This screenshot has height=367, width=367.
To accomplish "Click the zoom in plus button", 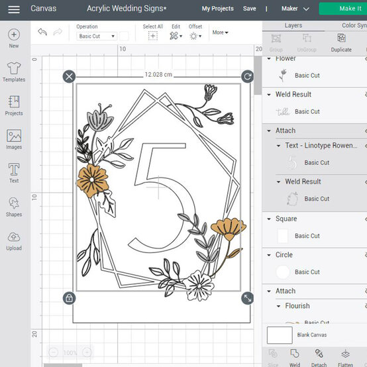I will point(87,352).
